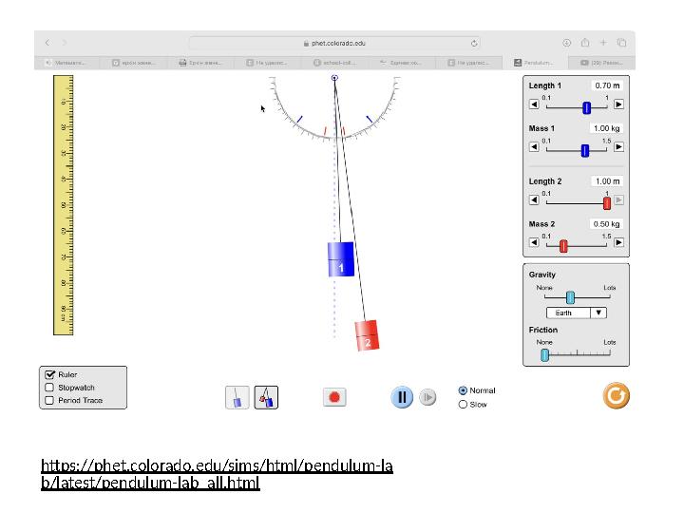Open the phet.colorado.edu pendulum-lab link
This screenshot has width=684, height=513.
217,474
